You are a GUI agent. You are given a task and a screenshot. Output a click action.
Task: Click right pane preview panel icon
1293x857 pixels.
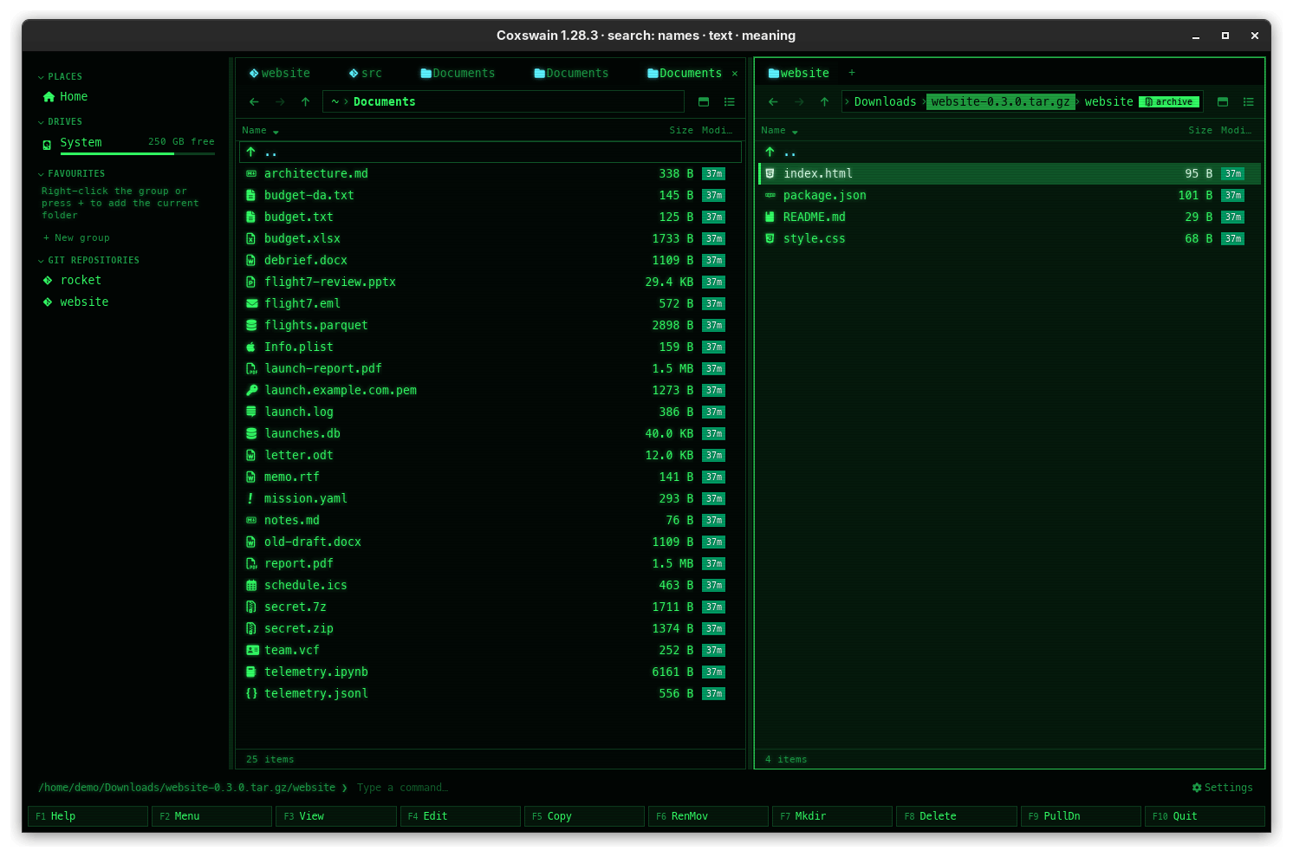[1223, 102]
